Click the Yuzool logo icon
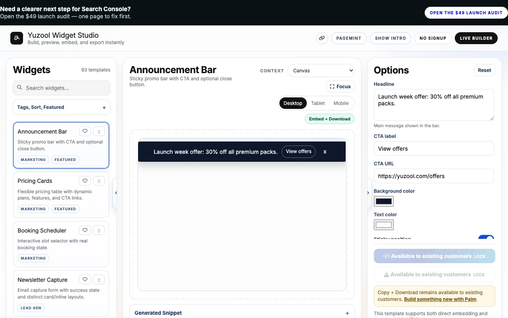 pyautogui.click(x=17, y=38)
